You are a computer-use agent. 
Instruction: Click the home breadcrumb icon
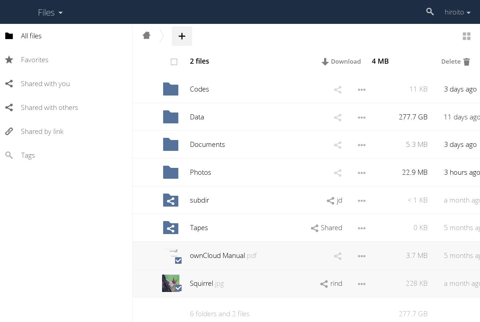coord(146,35)
